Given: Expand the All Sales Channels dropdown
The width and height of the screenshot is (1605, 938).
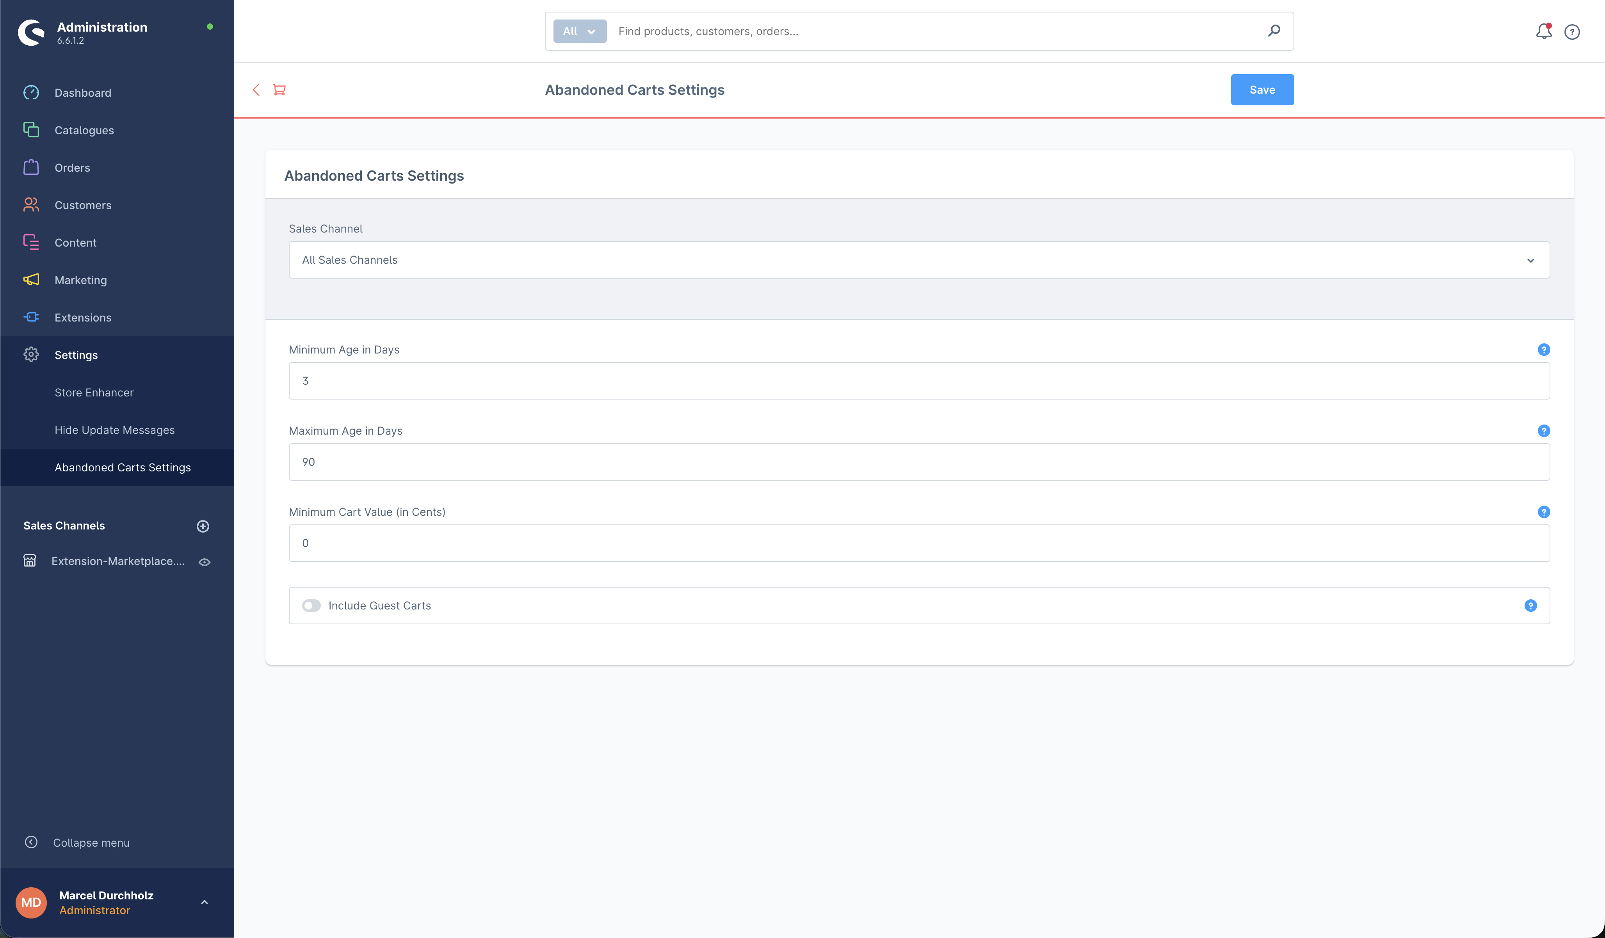Looking at the screenshot, I should pos(919,260).
